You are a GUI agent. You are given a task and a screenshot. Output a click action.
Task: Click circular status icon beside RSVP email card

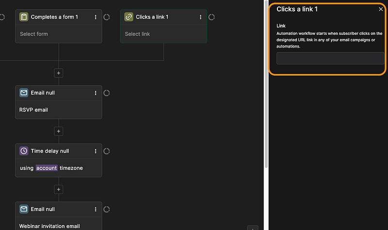click(x=107, y=93)
